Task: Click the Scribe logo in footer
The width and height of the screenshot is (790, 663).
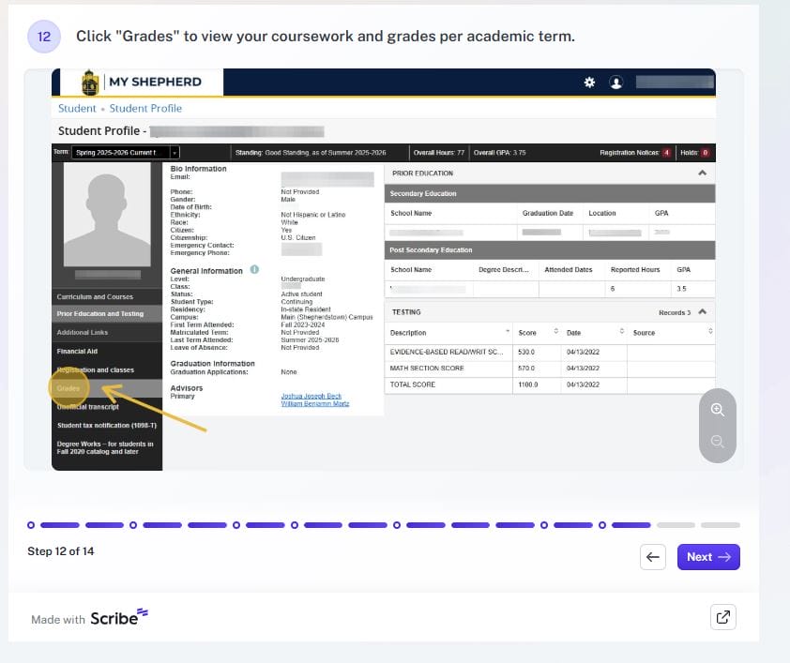Action: click(x=119, y=618)
